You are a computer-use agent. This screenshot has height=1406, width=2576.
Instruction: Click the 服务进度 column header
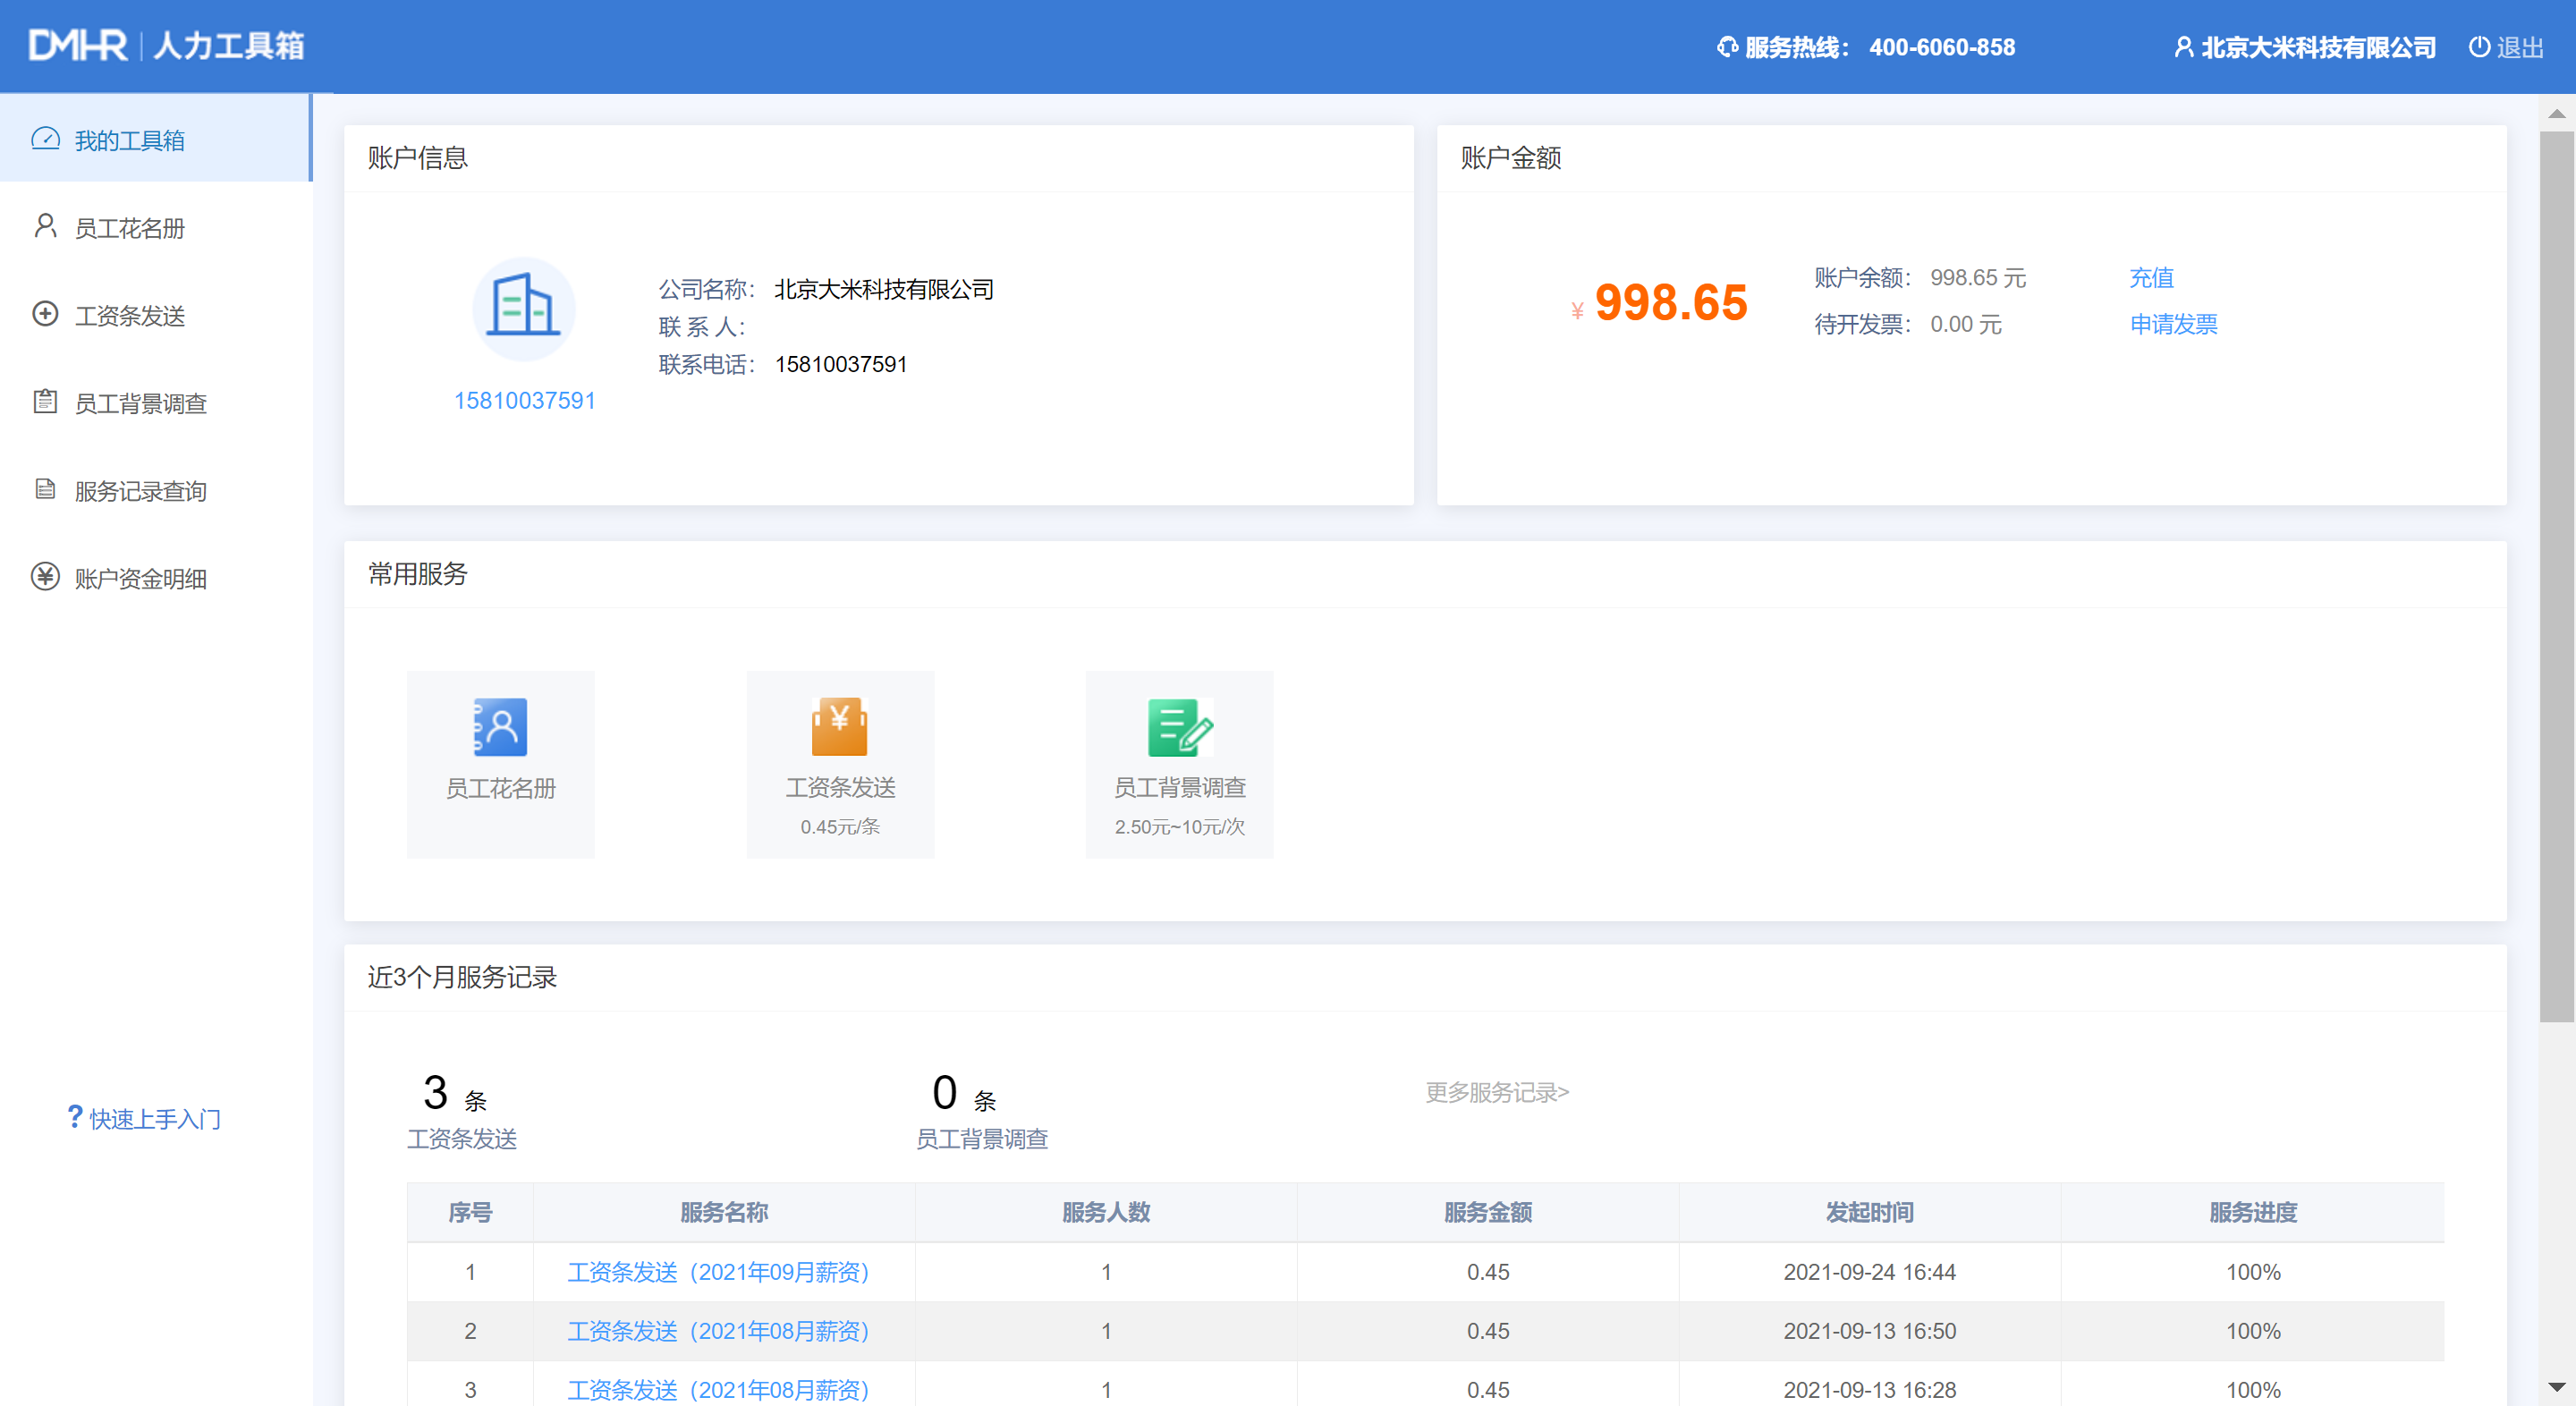2253,1212
